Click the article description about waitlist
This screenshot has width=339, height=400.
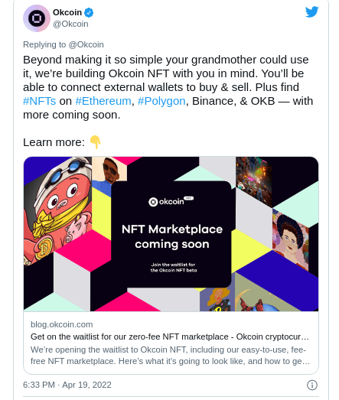[x=171, y=356]
